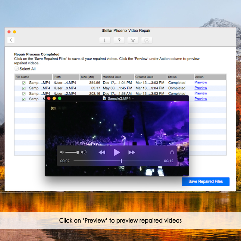Click size value 63.17

tap(95, 88)
